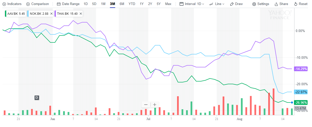Click the green AAV.BK color bar

click(x=6, y=14)
